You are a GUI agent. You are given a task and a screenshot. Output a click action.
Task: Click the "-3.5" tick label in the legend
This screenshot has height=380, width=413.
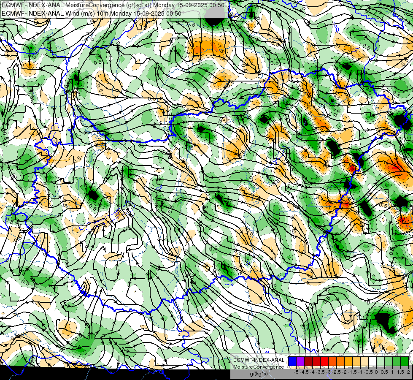click(x=320, y=372)
